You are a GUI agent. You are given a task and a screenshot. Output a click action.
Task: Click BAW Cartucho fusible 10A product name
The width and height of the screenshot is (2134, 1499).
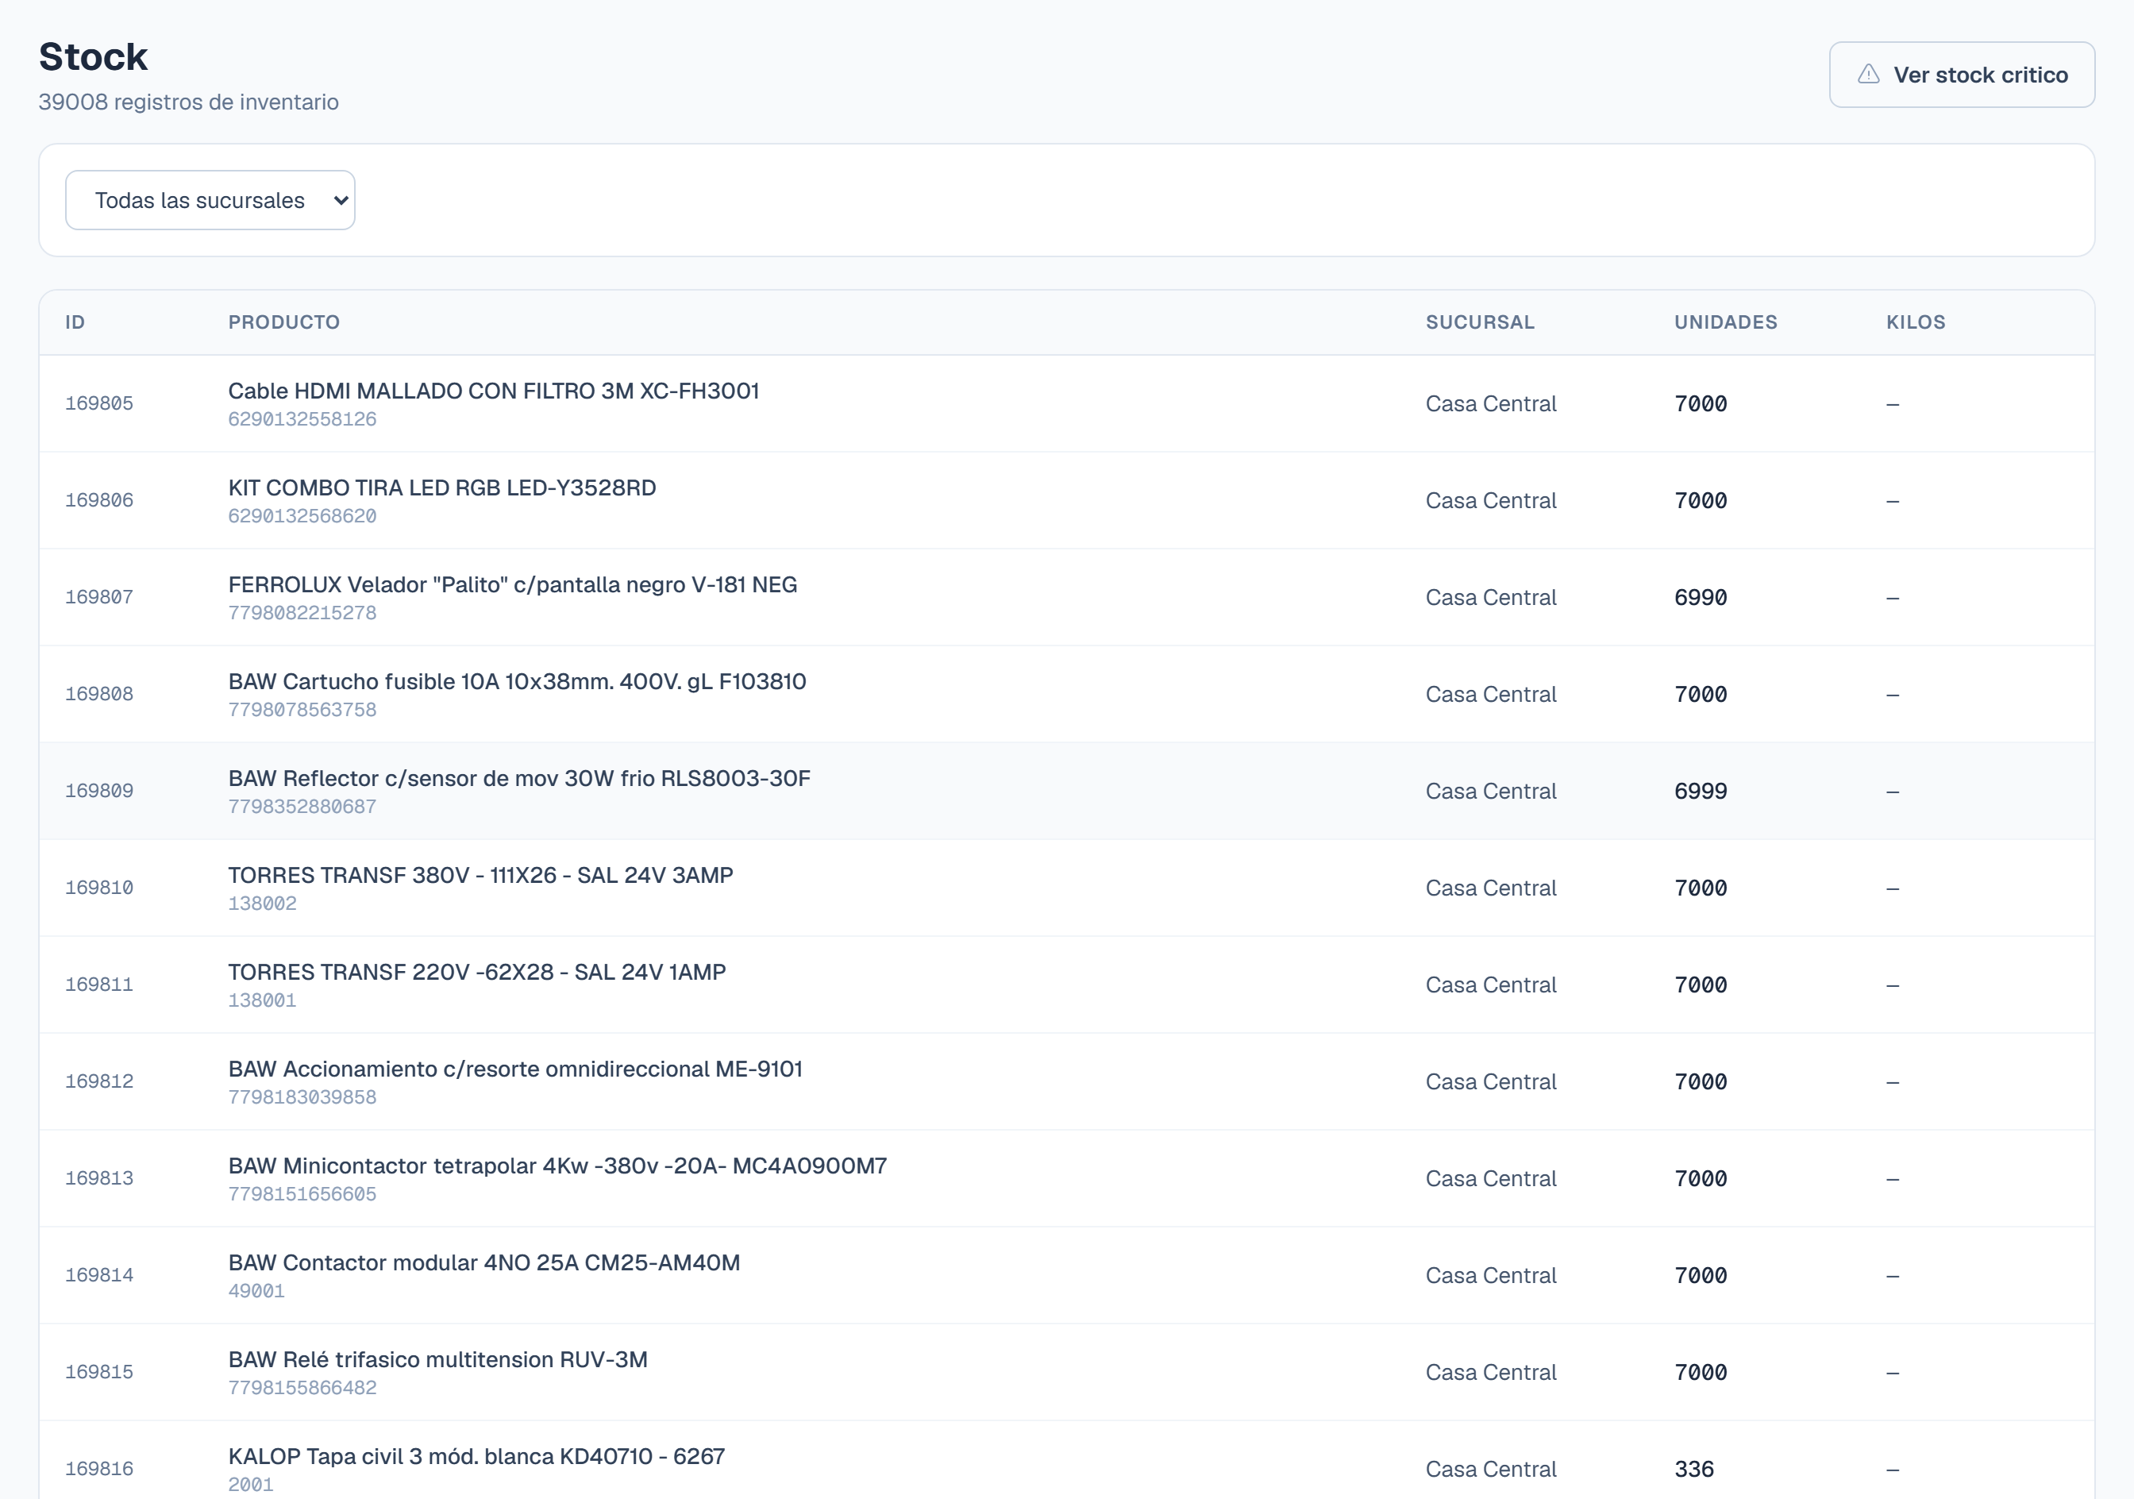(x=518, y=681)
